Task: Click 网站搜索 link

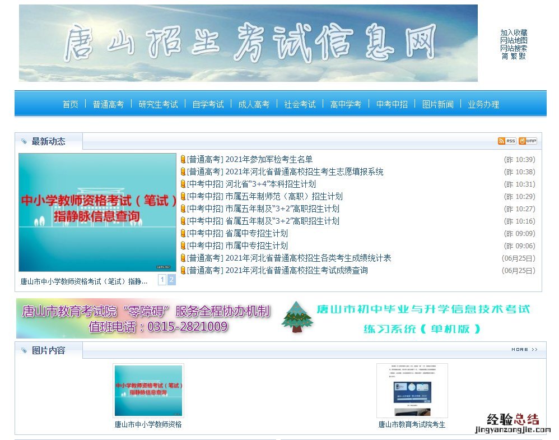Action: (514, 48)
